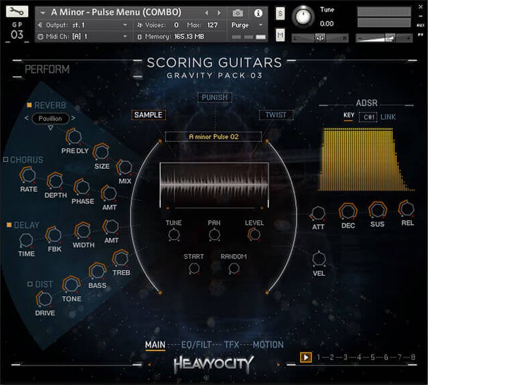
Task: Adjust the pan slider in the Kontakt header
Action: pyautogui.click(x=320, y=38)
